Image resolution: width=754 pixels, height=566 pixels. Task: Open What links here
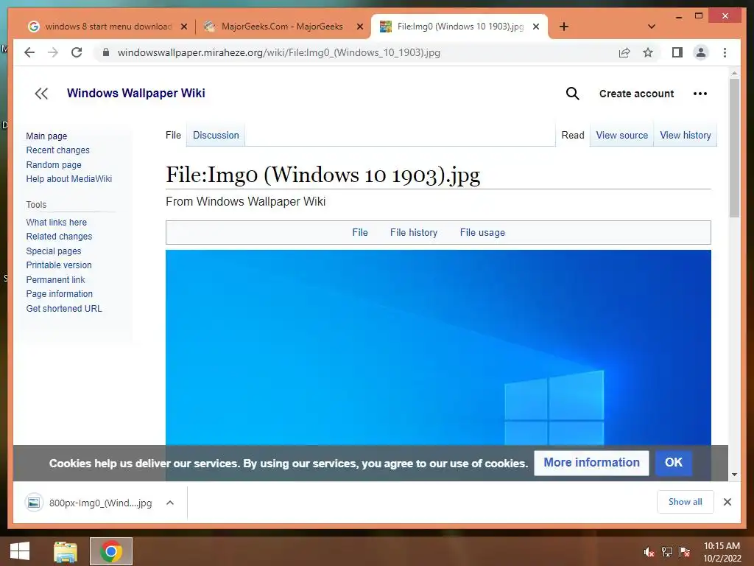click(x=56, y=223)
